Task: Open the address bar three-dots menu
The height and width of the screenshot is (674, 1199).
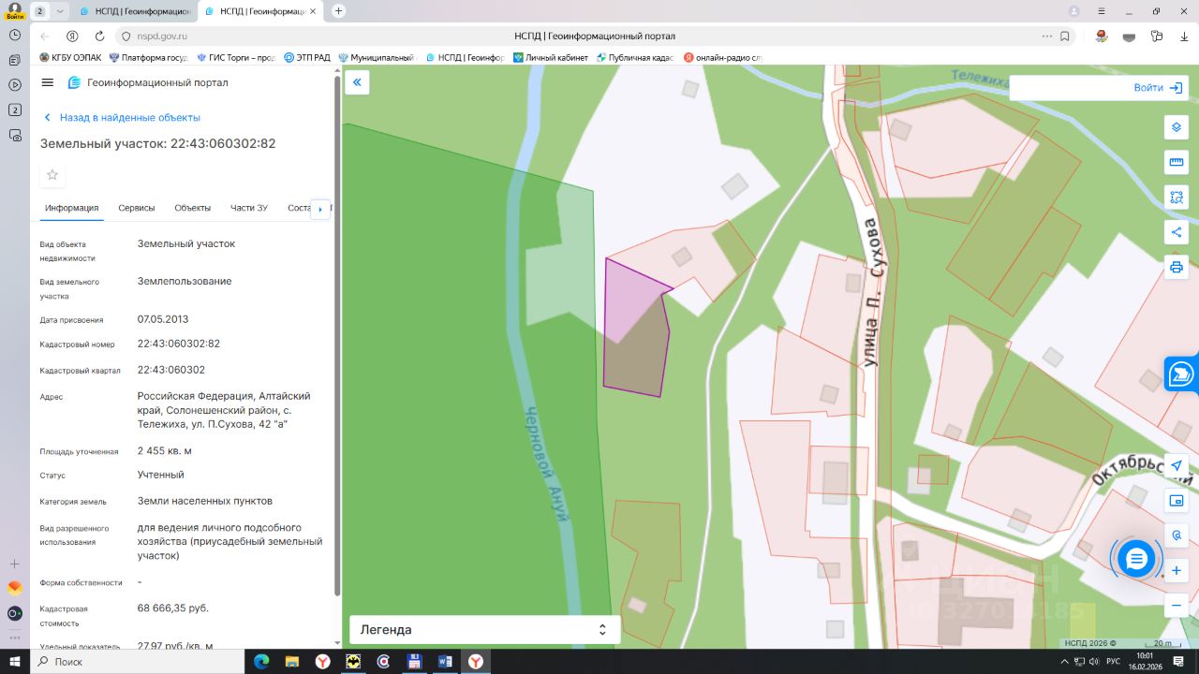Action: pyautogui.click(x=1046, y=37)
